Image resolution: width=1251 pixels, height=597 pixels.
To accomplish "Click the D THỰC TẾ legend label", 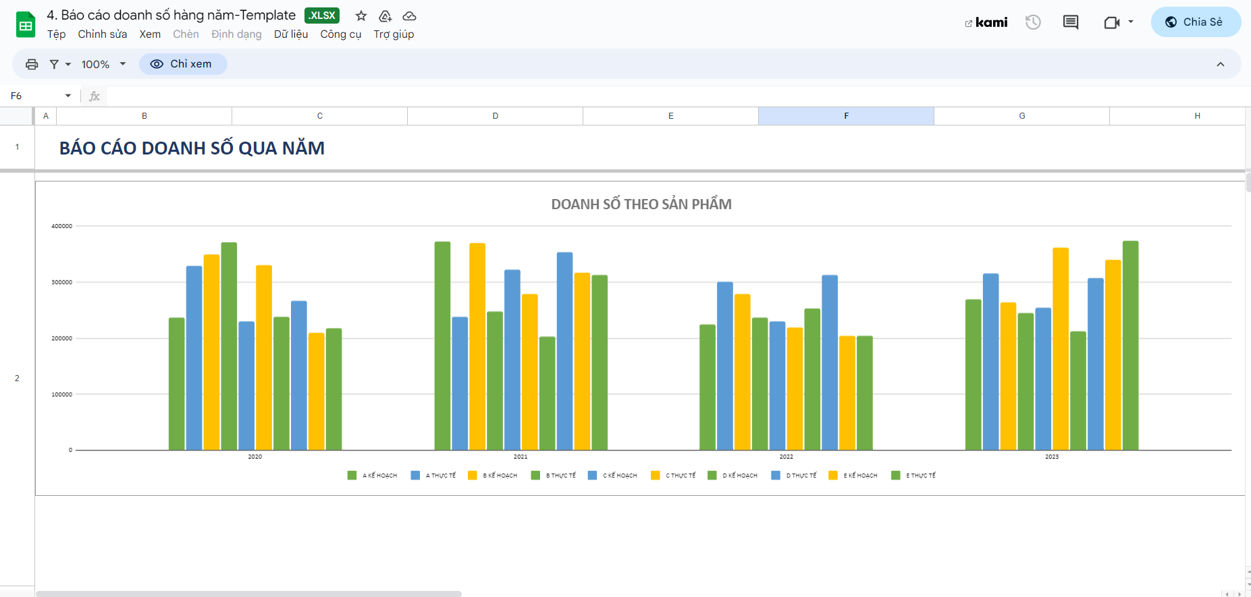I will click(801, 476).
